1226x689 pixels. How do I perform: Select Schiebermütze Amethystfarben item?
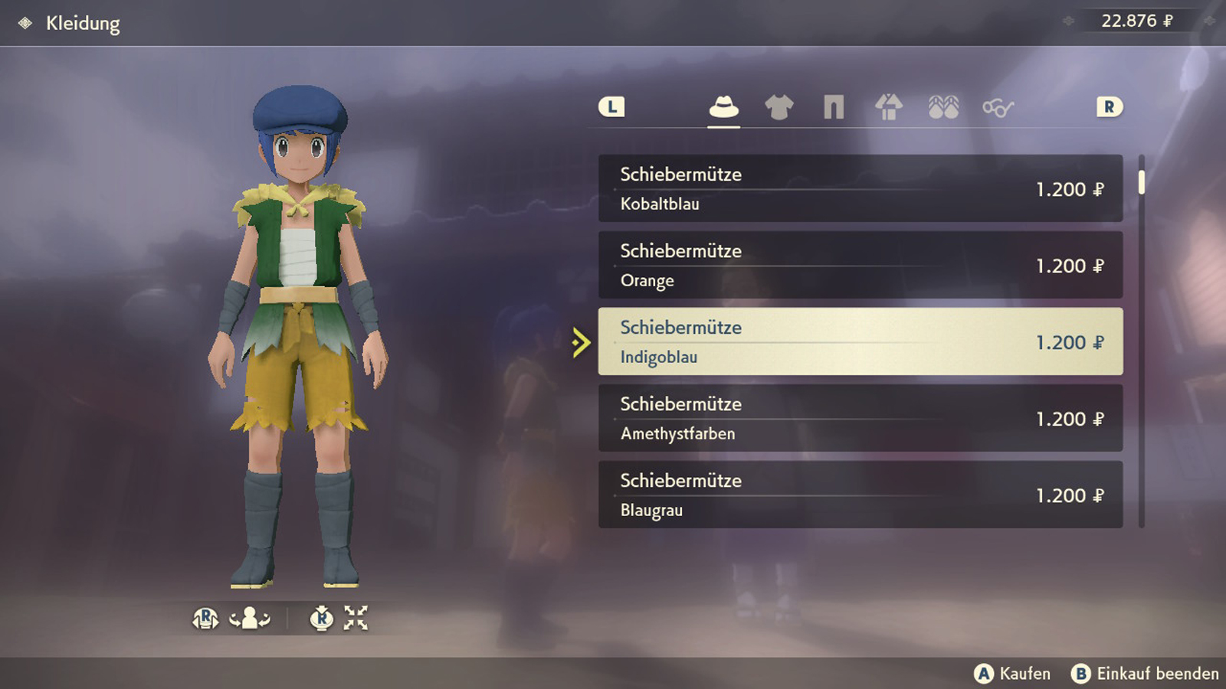pos(860,418)
